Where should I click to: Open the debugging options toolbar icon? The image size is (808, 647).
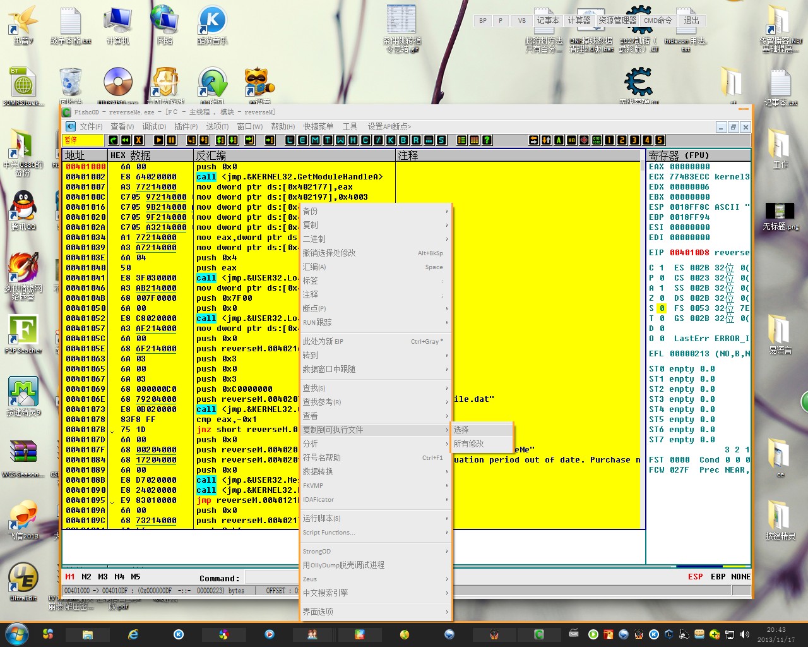pos(461,140)
